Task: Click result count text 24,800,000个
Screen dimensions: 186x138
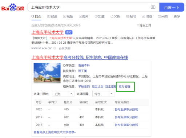Action: pyautogui.click(x=72, y=25)
